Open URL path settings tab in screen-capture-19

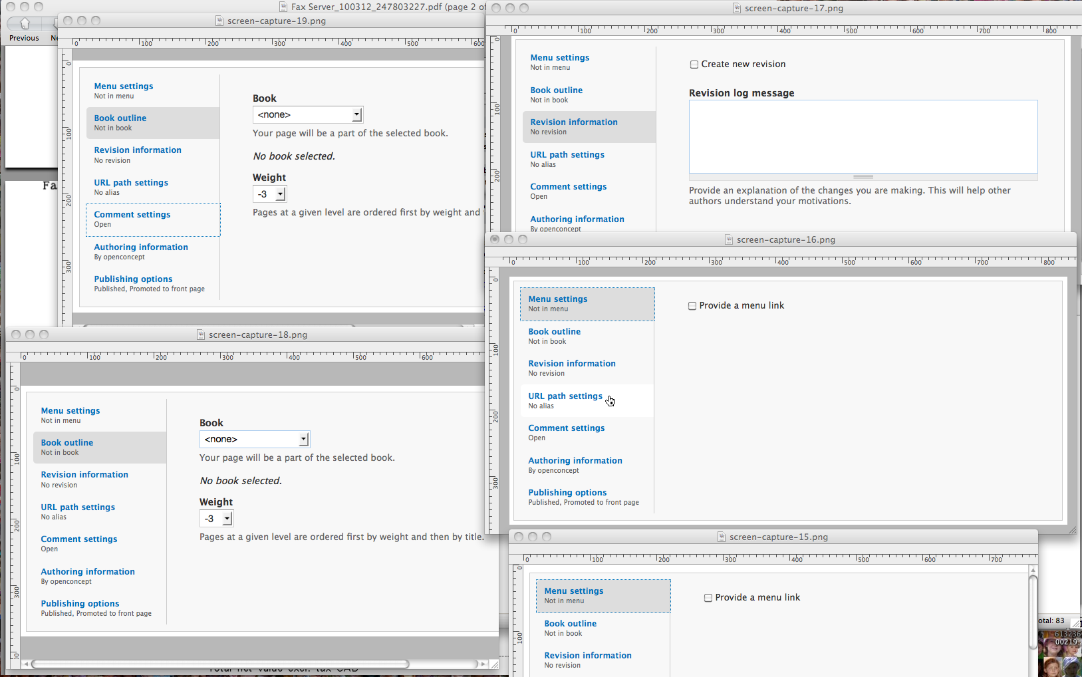point(153,188)
